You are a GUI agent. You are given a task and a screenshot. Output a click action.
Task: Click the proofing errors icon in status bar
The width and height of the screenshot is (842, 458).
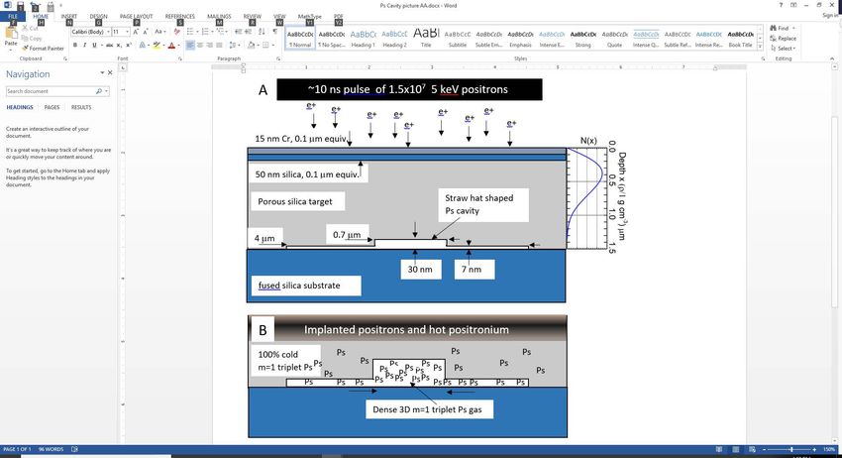[74, 449]
